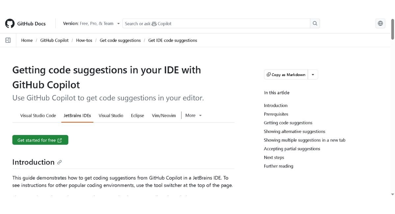This screenshot has height=214, width=395.
Task: Open the language globe menu
Action: click(380, 23)
